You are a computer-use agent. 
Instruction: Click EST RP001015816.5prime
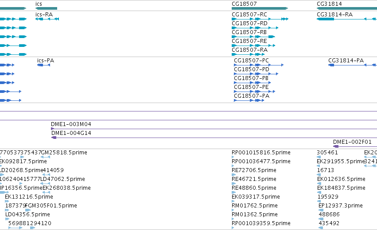point(261,153)
